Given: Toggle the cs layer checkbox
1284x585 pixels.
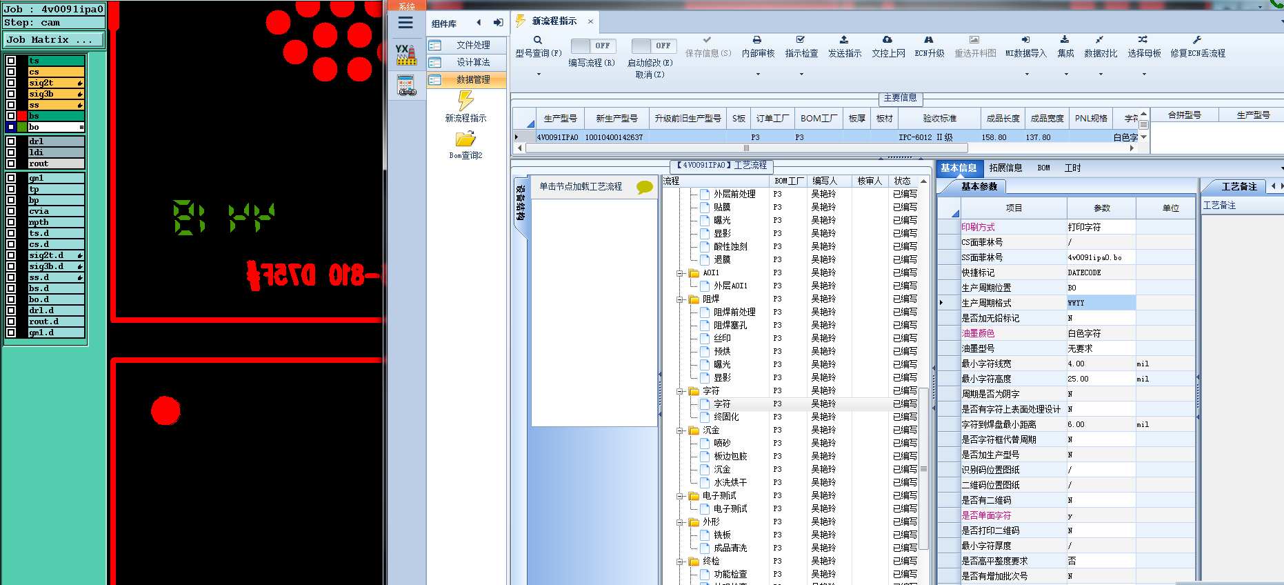Looking at the screenshot, I should [x=11, y=72].
